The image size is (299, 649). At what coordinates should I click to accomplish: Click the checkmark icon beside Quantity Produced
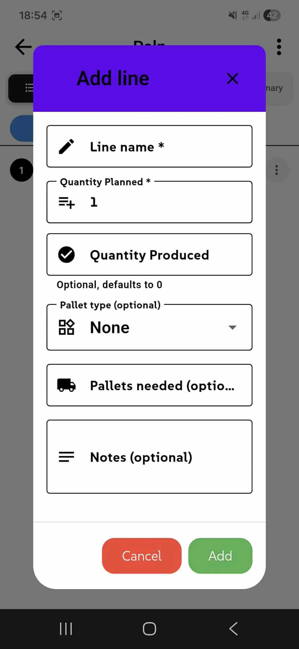66,254
